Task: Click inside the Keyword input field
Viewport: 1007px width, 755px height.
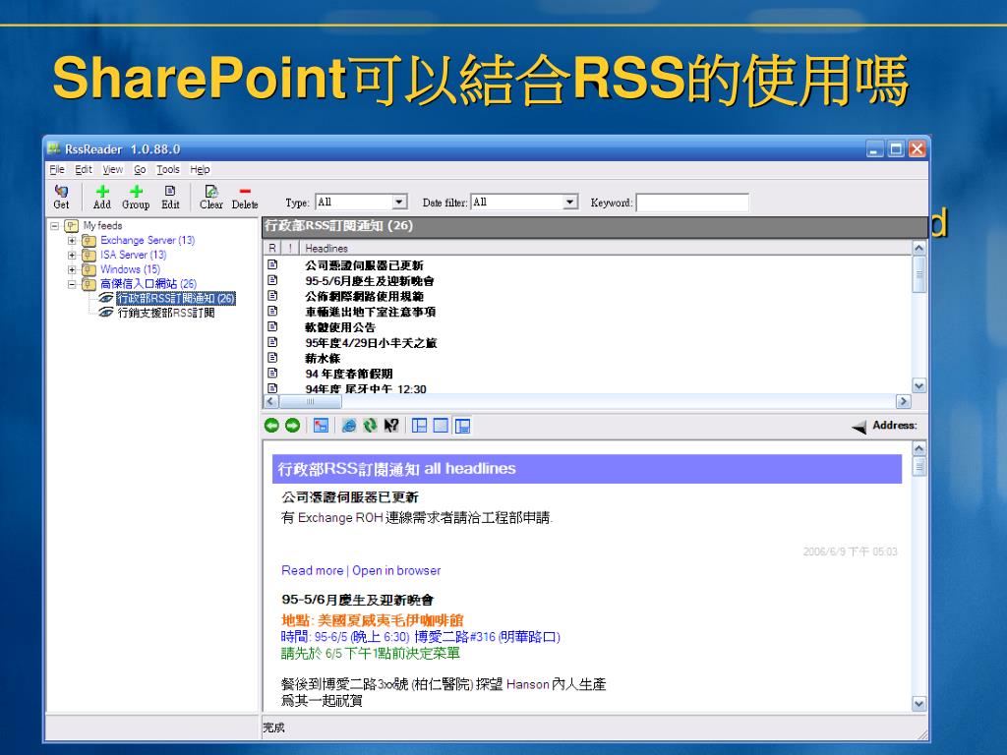Action: [692, 203]
